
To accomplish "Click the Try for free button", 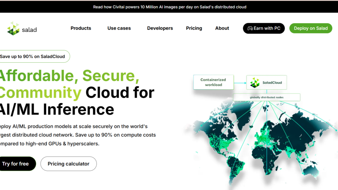I will tap(16, 164).
